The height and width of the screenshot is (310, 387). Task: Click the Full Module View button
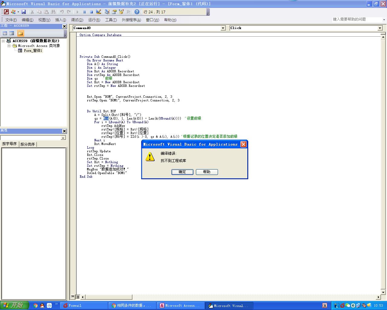pos(78,297)
